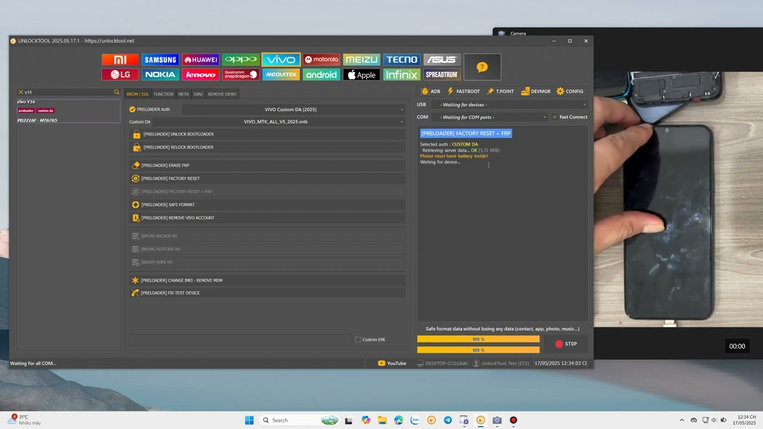Select the Spreadtrum brand logo
This screenshot has height=429, width=763.
point(442,74)
